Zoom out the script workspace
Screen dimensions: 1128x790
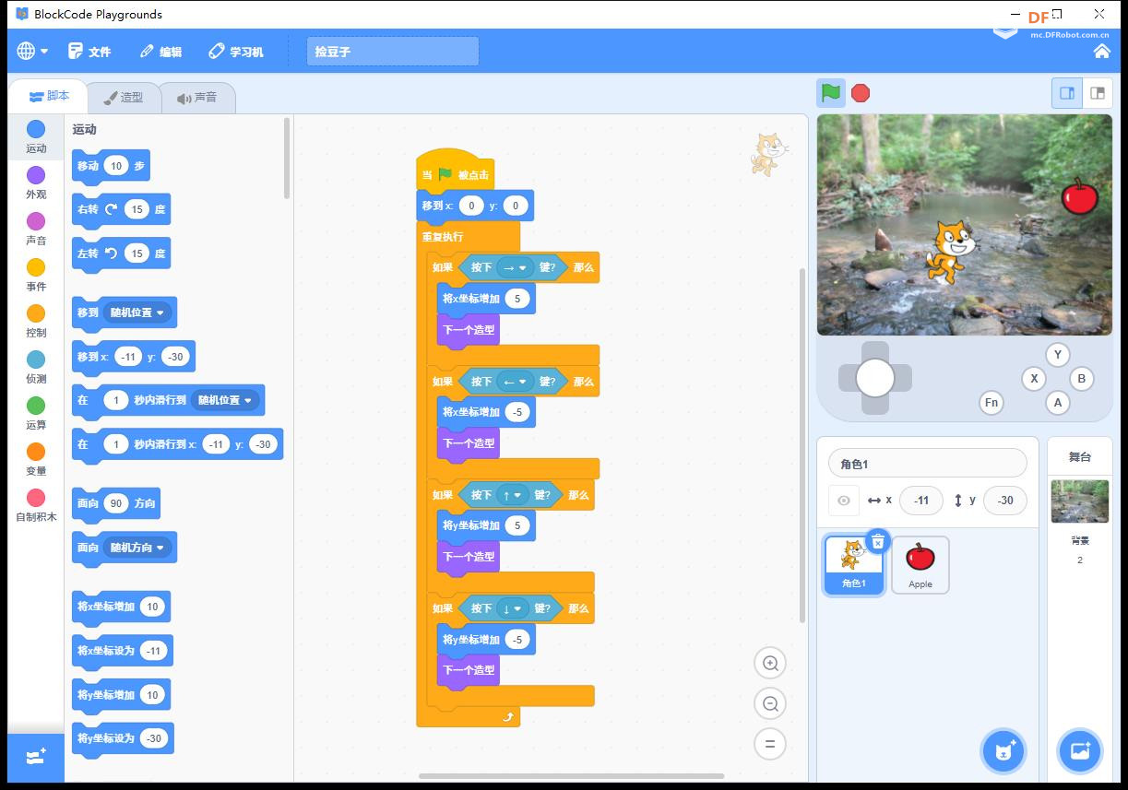click(770, 704)
